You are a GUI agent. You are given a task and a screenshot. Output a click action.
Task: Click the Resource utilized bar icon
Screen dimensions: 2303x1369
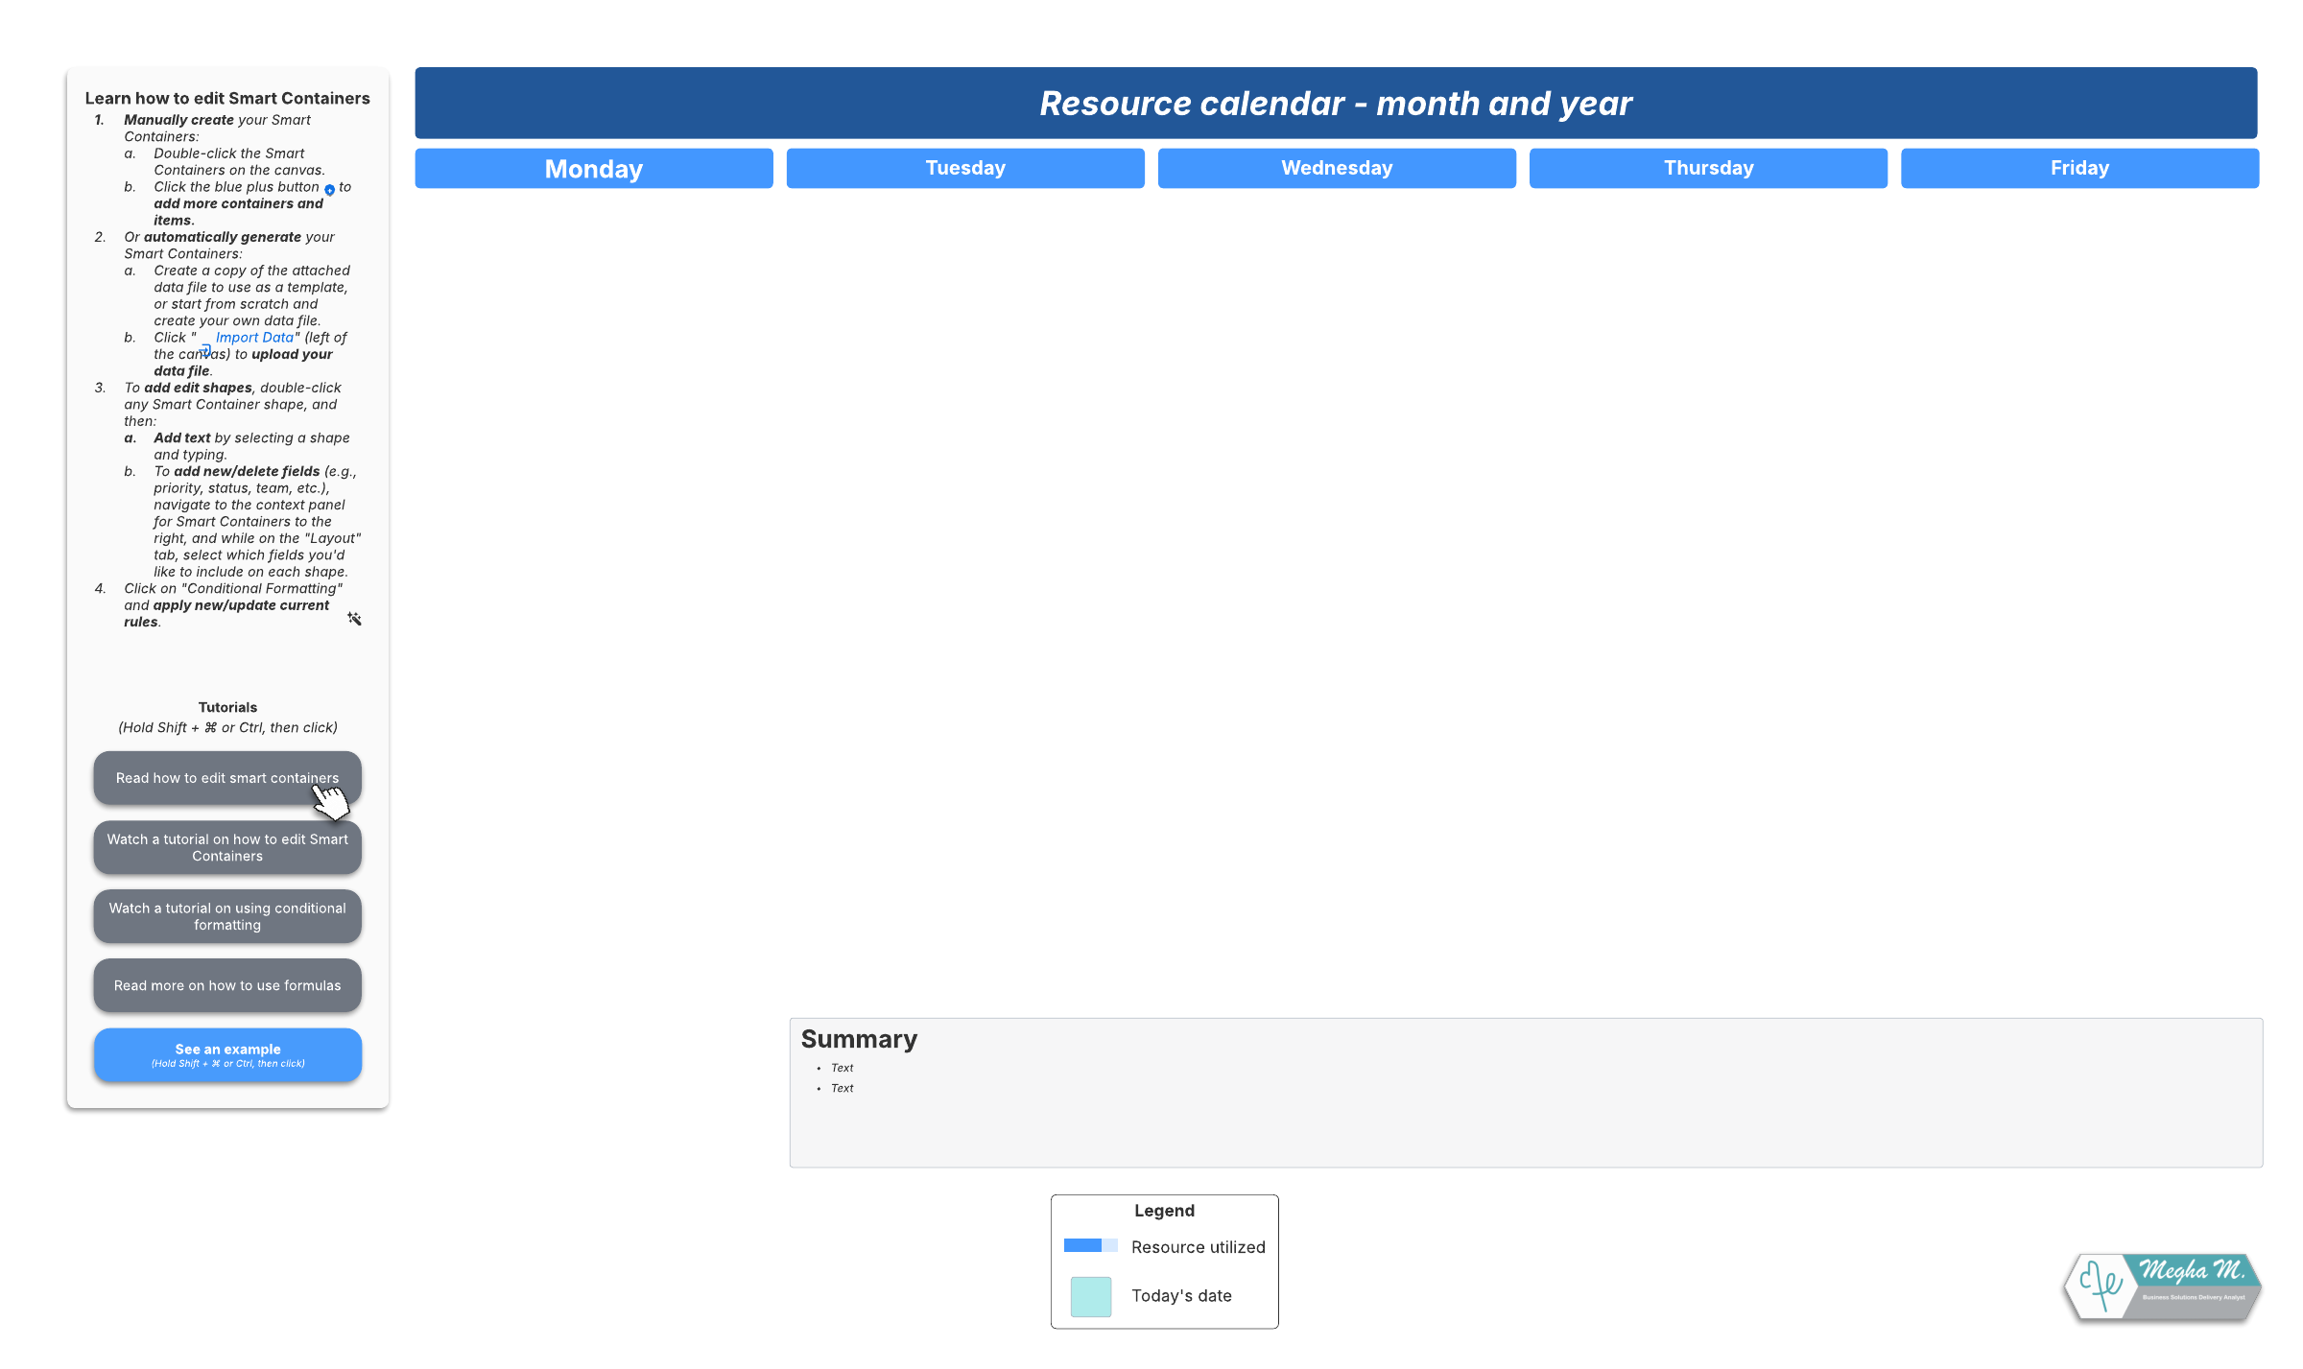point(1090,1245)
